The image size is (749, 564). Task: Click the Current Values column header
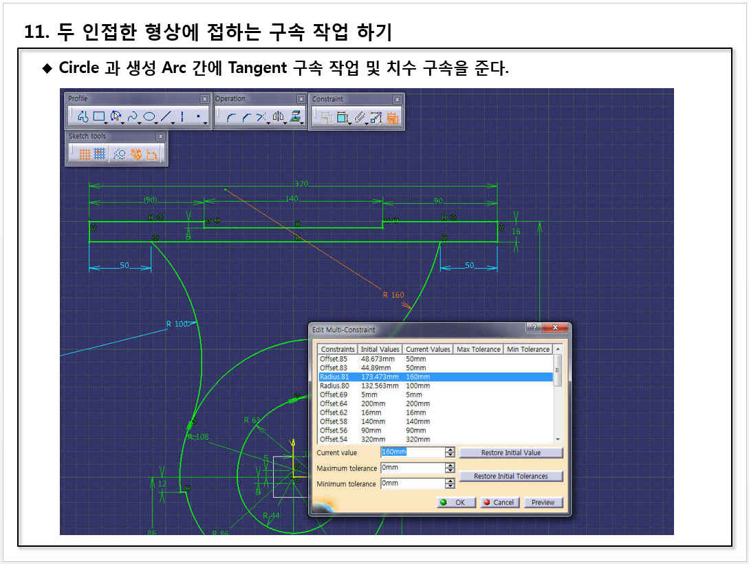427,349
